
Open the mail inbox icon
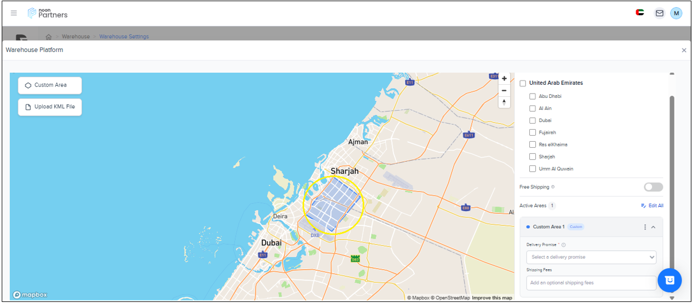point(659,13)
